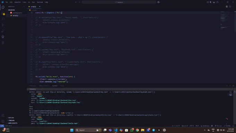Switch to the Problems panel tab
Screen dimensions: 236x133
click(33, 86)
